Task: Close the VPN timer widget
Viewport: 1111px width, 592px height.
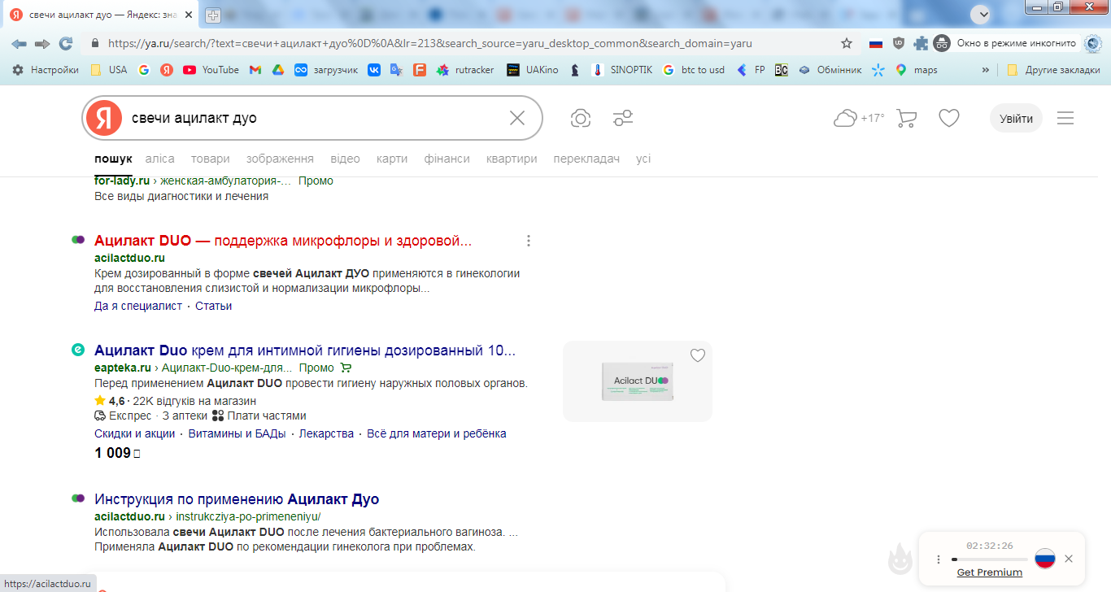Action: coord(1069,559)
